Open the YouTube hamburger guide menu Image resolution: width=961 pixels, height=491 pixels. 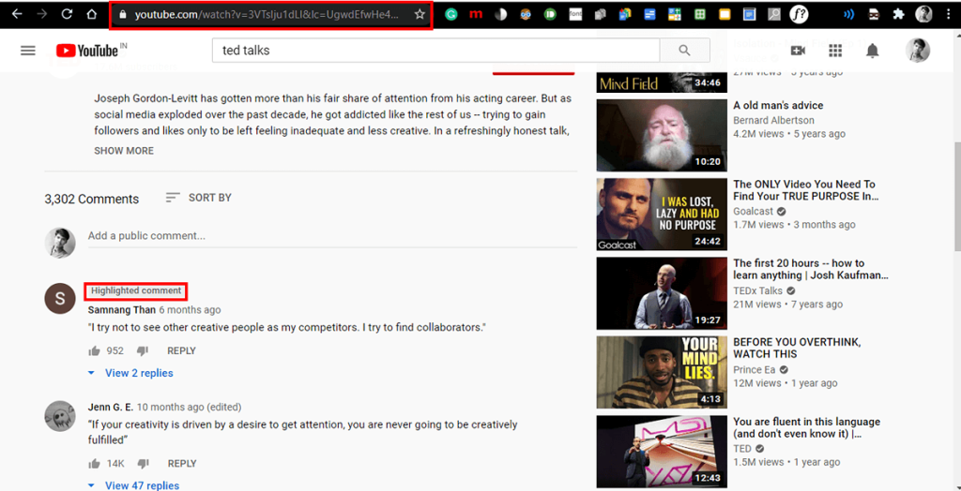27,51
